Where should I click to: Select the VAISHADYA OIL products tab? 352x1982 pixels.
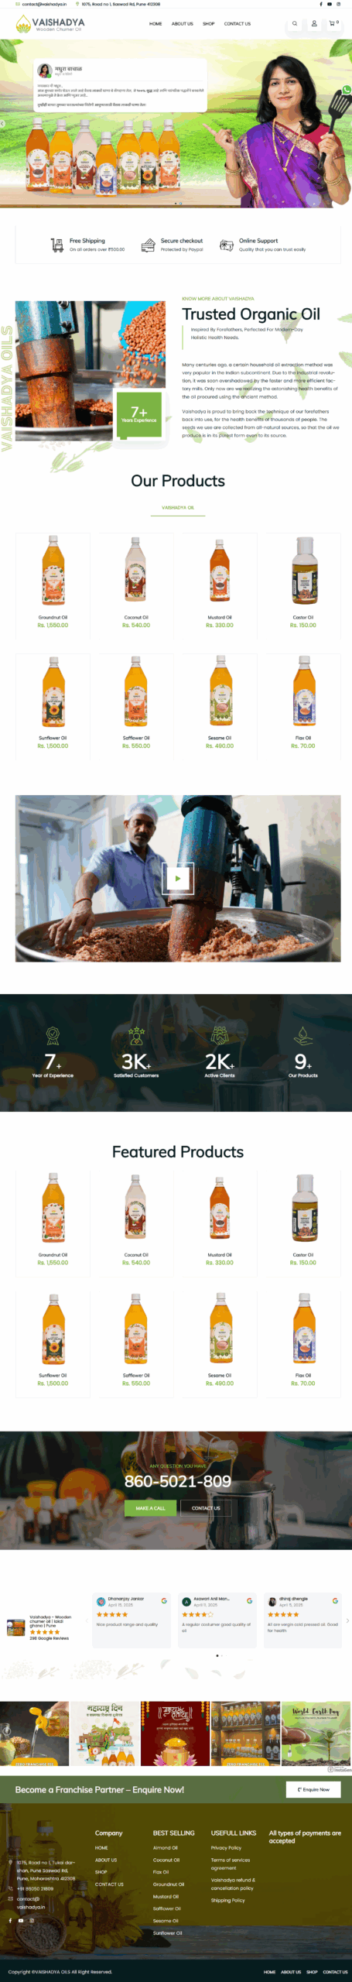(178, 508)
